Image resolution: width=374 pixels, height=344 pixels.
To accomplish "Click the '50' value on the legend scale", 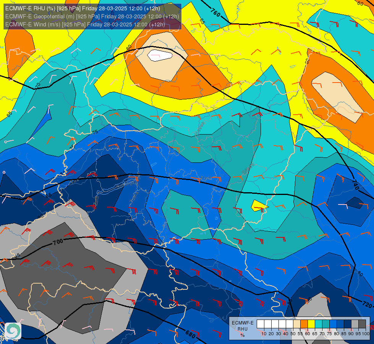I will pyautogui.click(x=293, y=334).
